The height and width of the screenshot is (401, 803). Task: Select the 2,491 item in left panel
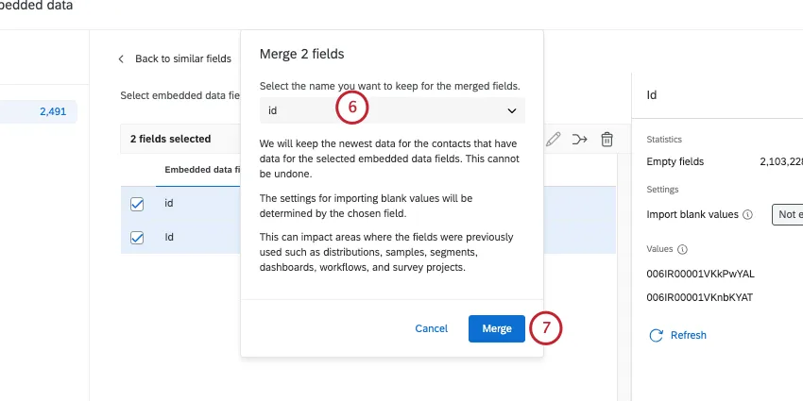coord(52,111)
